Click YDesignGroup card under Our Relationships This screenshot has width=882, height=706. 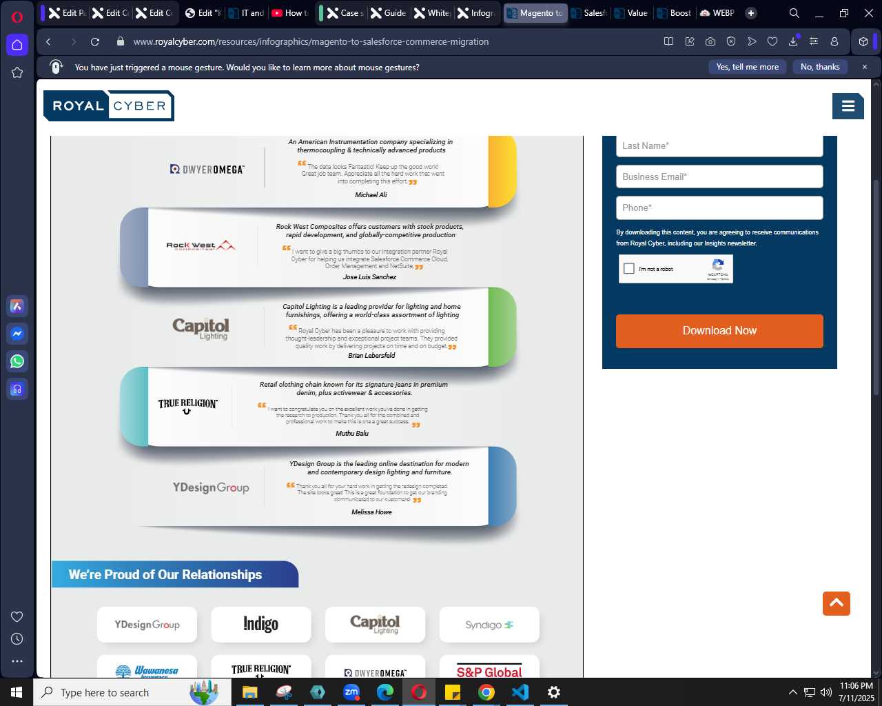click(147, 625)
